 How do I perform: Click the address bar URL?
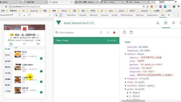click(x=26, y=7)
